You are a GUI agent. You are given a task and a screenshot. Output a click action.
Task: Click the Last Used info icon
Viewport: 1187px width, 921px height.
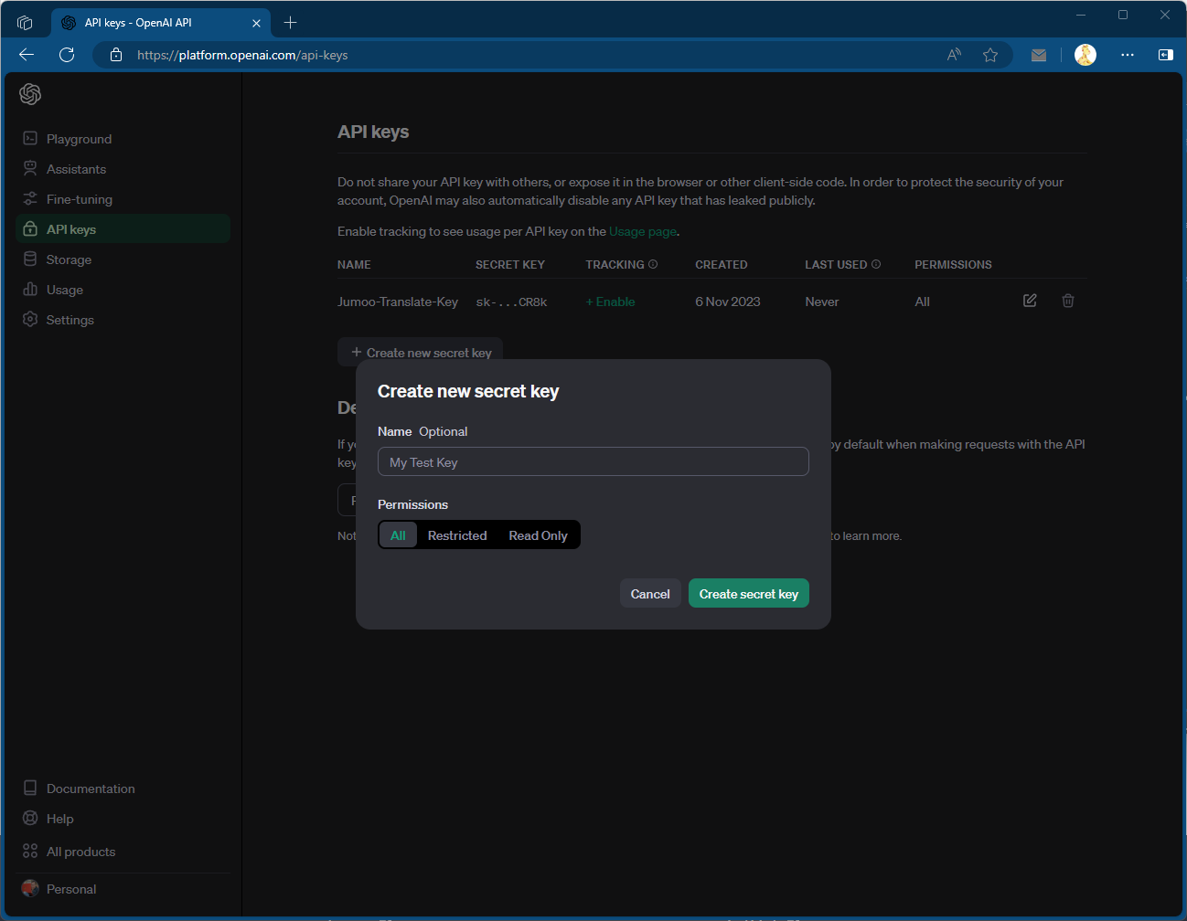tap(876, 264)
